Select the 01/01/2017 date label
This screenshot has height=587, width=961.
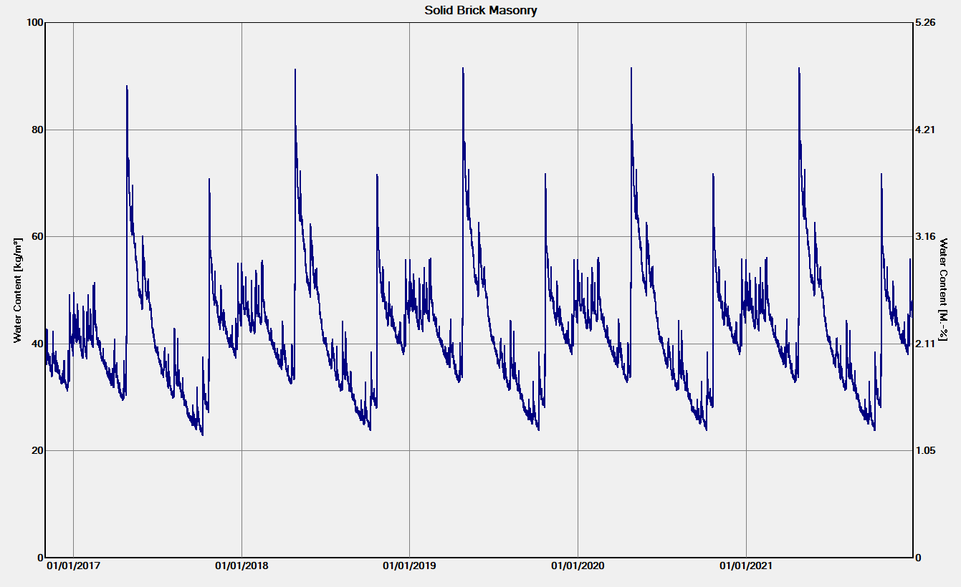pyautogui.click(x=74, y=566)
